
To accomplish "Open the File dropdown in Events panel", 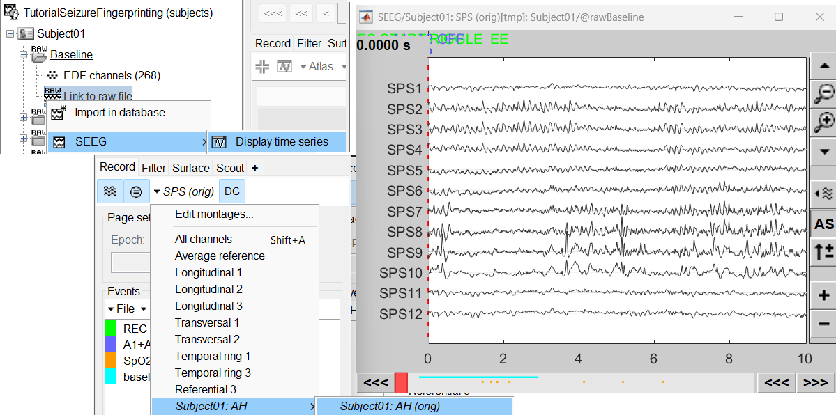I will click(x=126, y=308).
